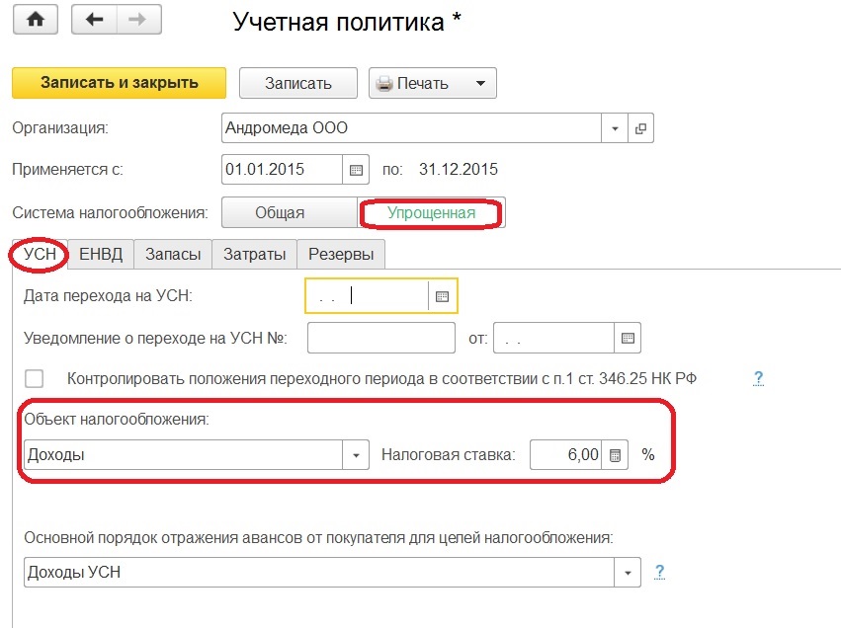
Task: Open calendar for 'Применяется с' date
Action: [x=357, y=169]
